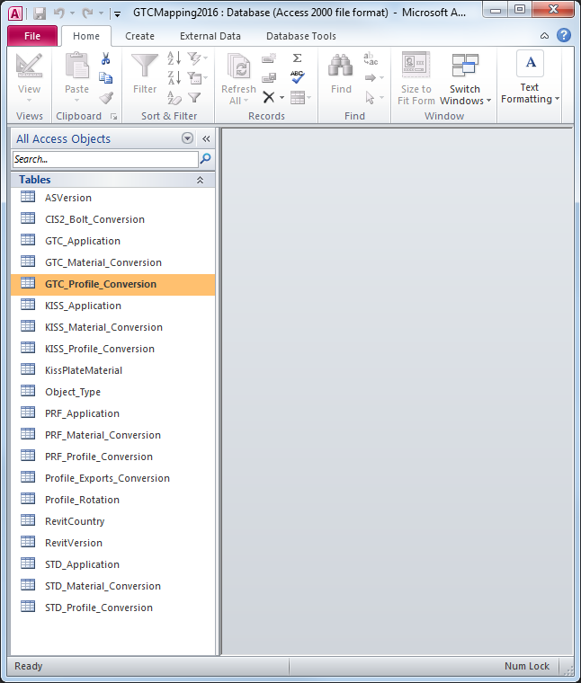Click the View button
The image size is (581, 683).
pyautogui.click(x=29, y=77)
